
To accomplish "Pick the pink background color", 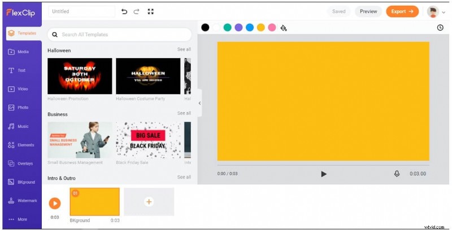I will pos(272,28).
